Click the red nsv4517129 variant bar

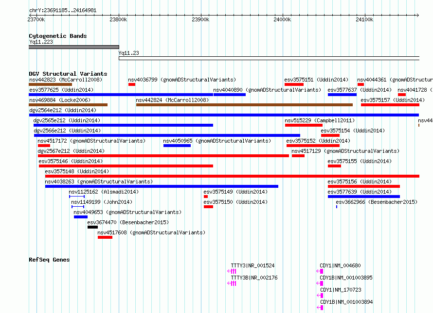tap(298, 156)
